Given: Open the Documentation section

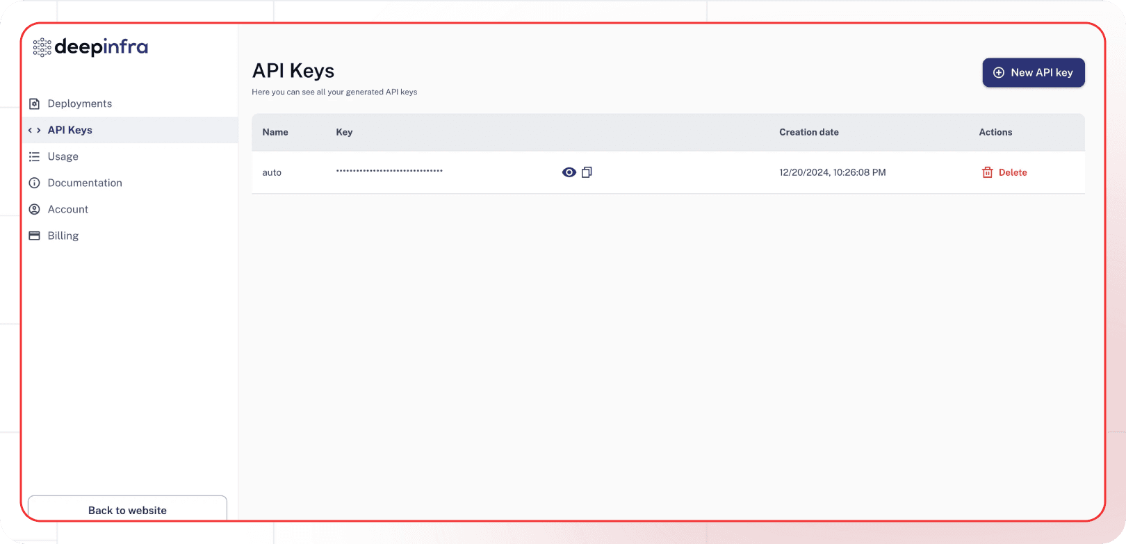Looking at the screenshot, I should [x=85, y=183].
